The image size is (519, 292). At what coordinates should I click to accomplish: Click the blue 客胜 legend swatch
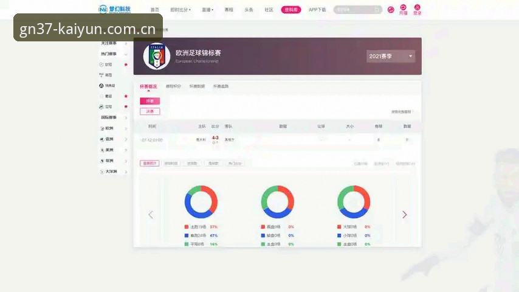point(187,235)
